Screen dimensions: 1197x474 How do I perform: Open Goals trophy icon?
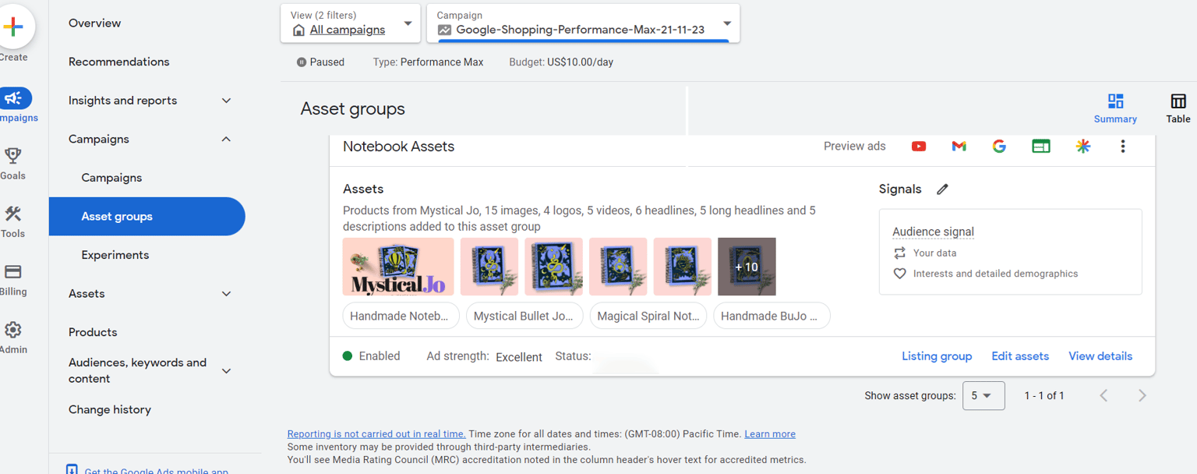point(13,155)
